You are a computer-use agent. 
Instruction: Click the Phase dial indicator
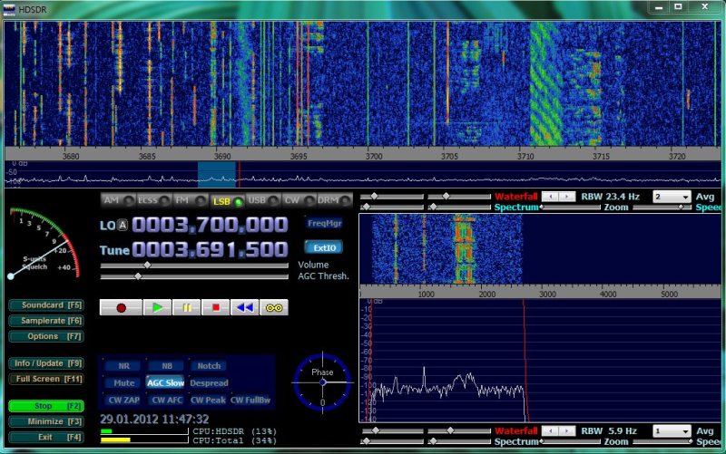pos(322,382)
